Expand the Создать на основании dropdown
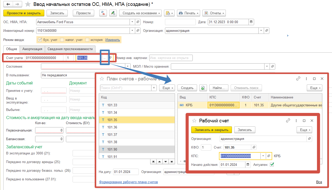The image size is (332, 190). [141, 13]
